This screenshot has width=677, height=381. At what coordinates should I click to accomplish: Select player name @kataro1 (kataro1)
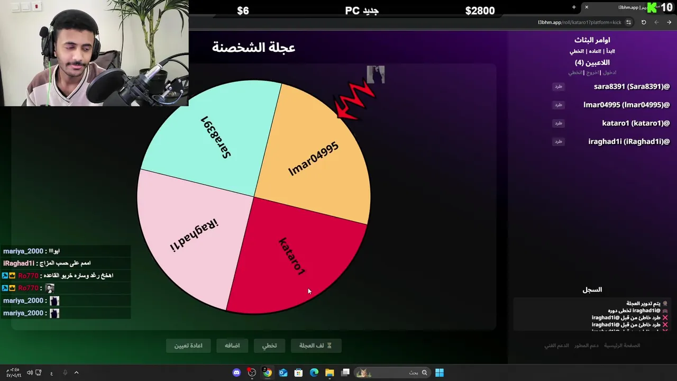(x=636, y=123)
